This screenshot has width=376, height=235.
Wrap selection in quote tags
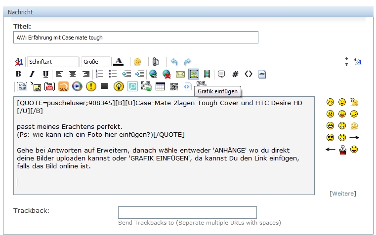221,74
